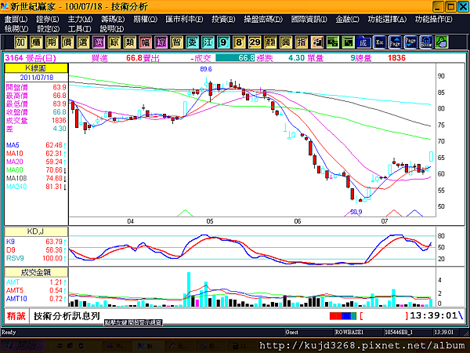Click the MA5 value 62.46
The width and height of the screenshot is (470, 353).
tap(54, 145)
